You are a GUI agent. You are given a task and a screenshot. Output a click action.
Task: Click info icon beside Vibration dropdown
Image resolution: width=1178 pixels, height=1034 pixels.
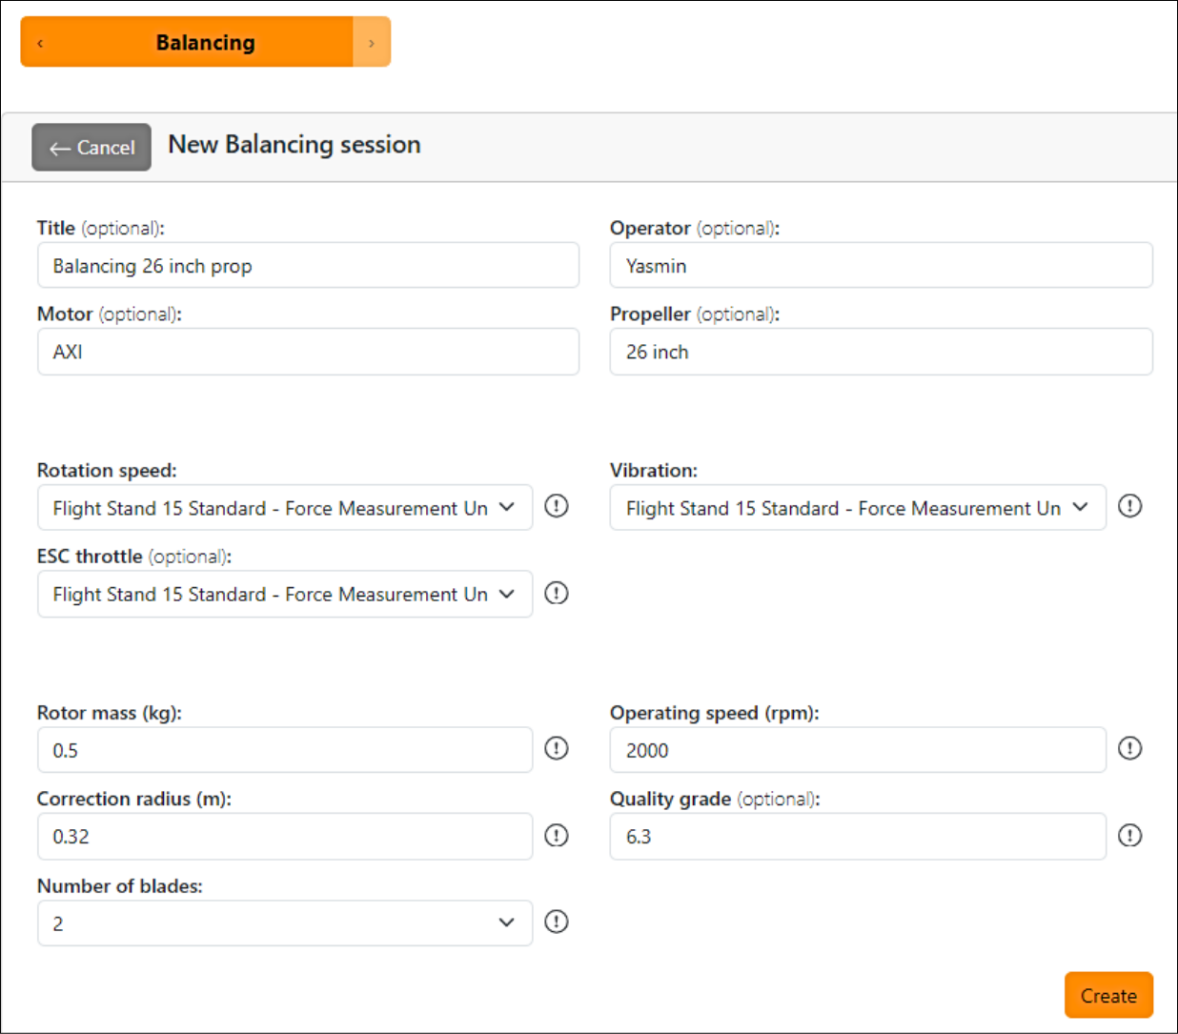1129,506
